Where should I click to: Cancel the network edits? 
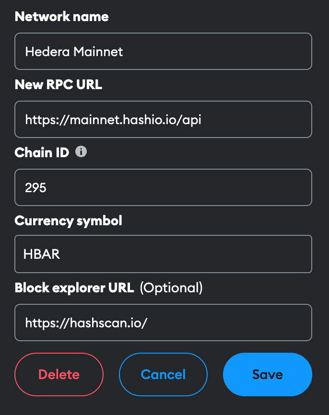[163, 374]
